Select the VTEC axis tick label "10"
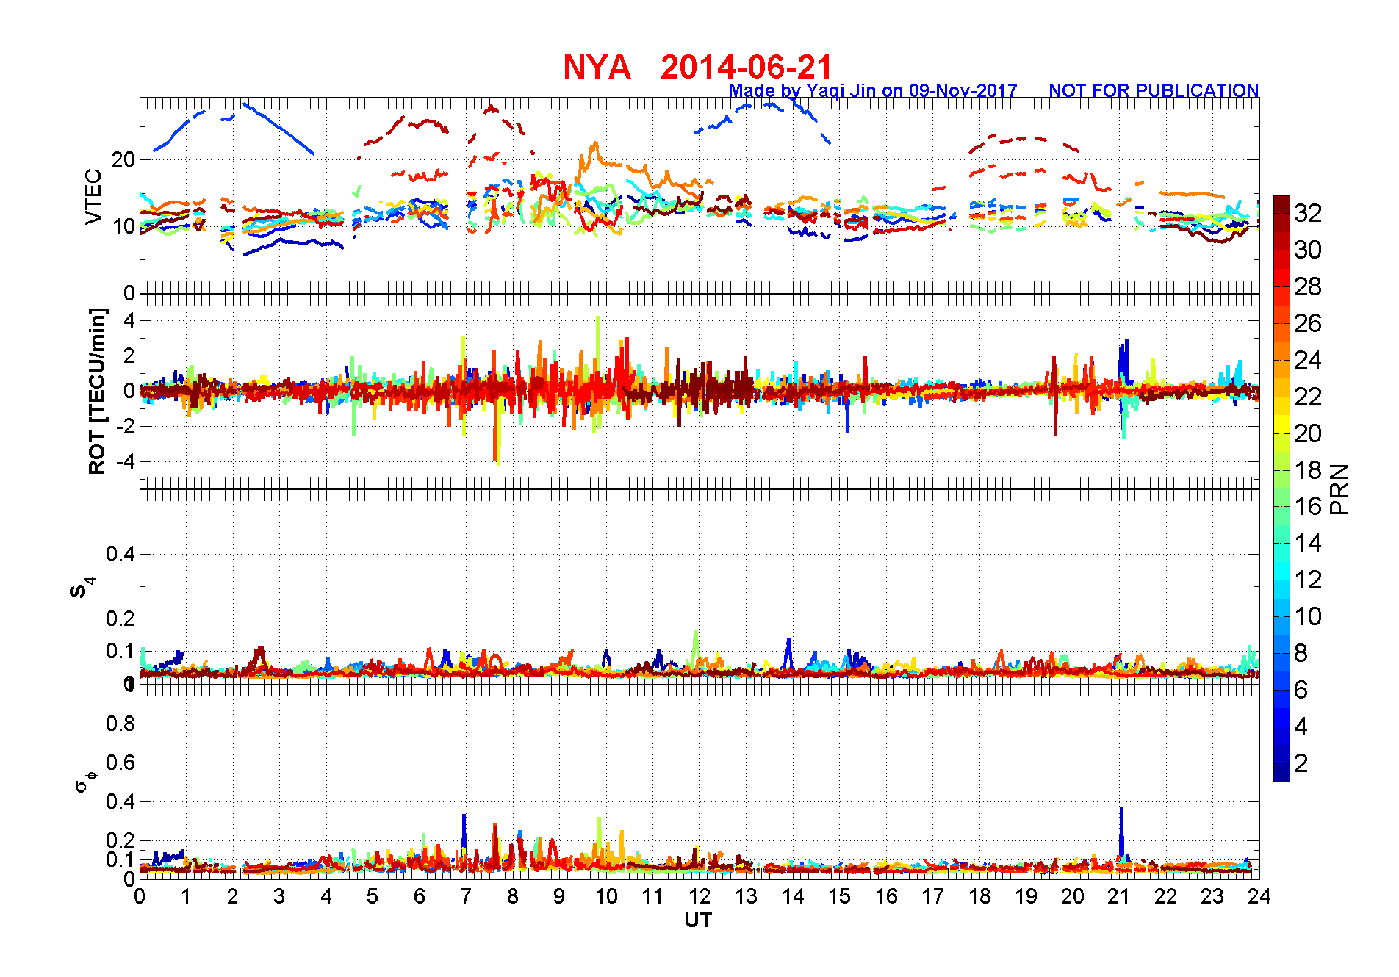The image size is (1399, 977). click(123, 226)
